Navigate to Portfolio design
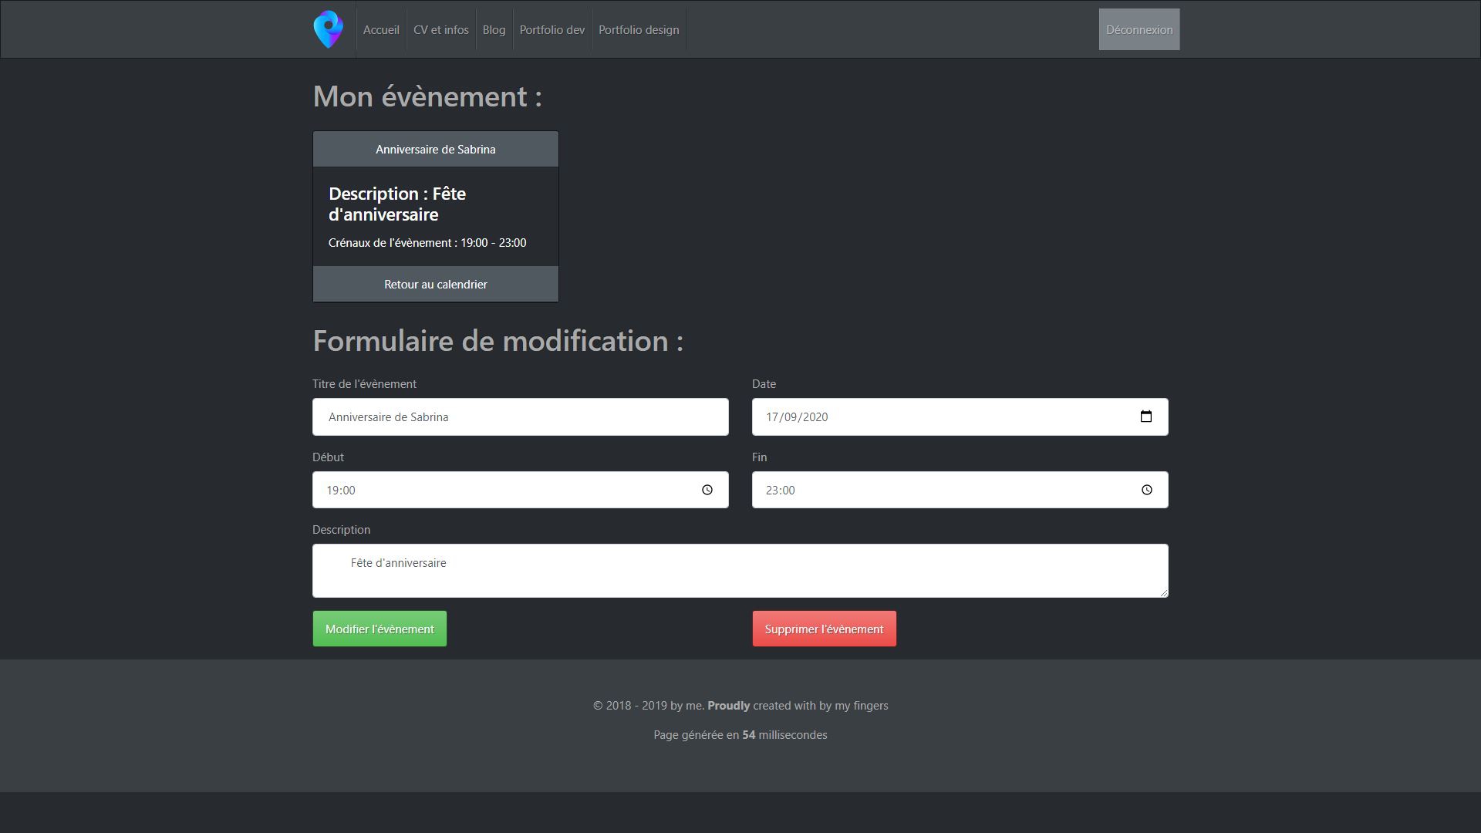This screenshot has width=1481, height=833. coord(639,30)
